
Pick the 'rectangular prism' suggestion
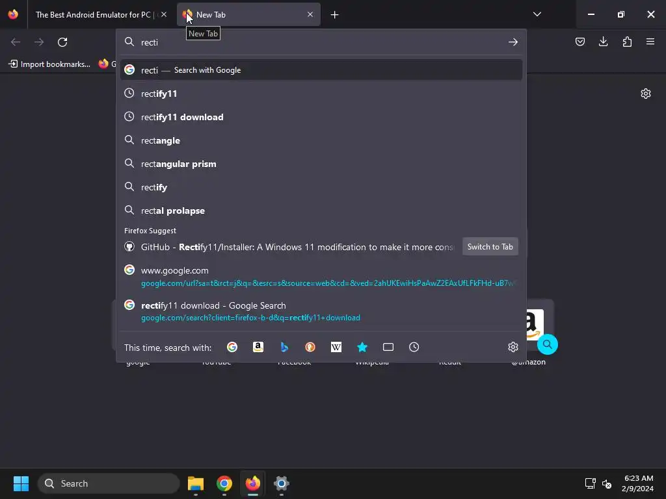point(321,163)
